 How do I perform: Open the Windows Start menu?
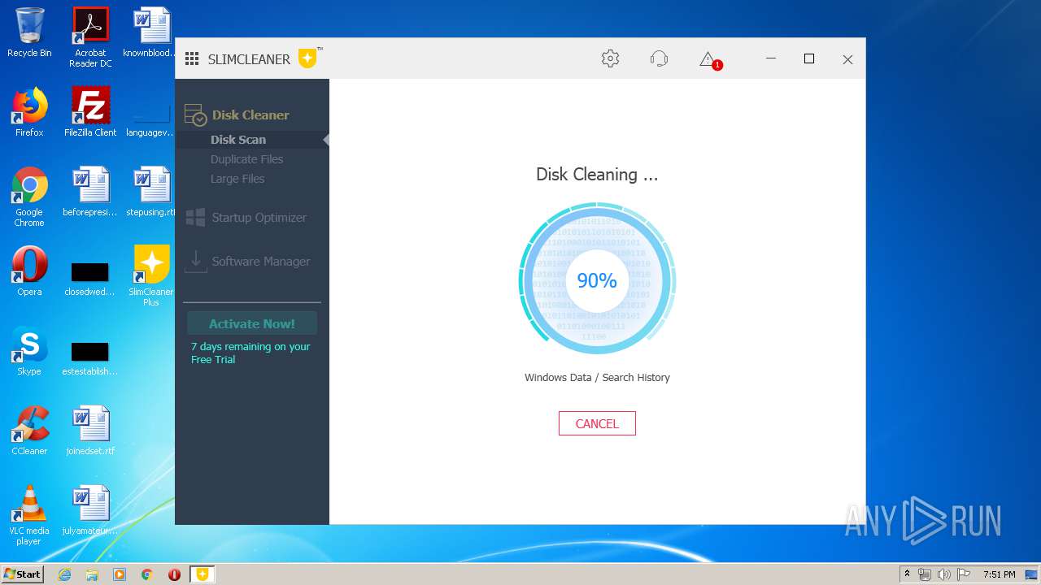point(23,574)
